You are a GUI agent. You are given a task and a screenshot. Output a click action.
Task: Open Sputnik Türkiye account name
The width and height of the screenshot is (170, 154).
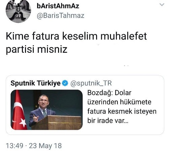(35, 83)
